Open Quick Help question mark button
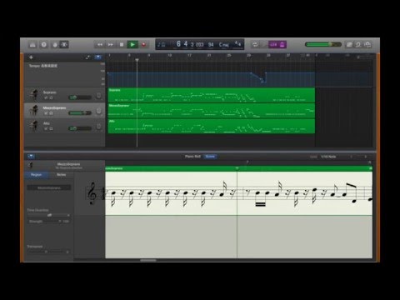This screenshot has height=300, width=400. tap(44, 44)
